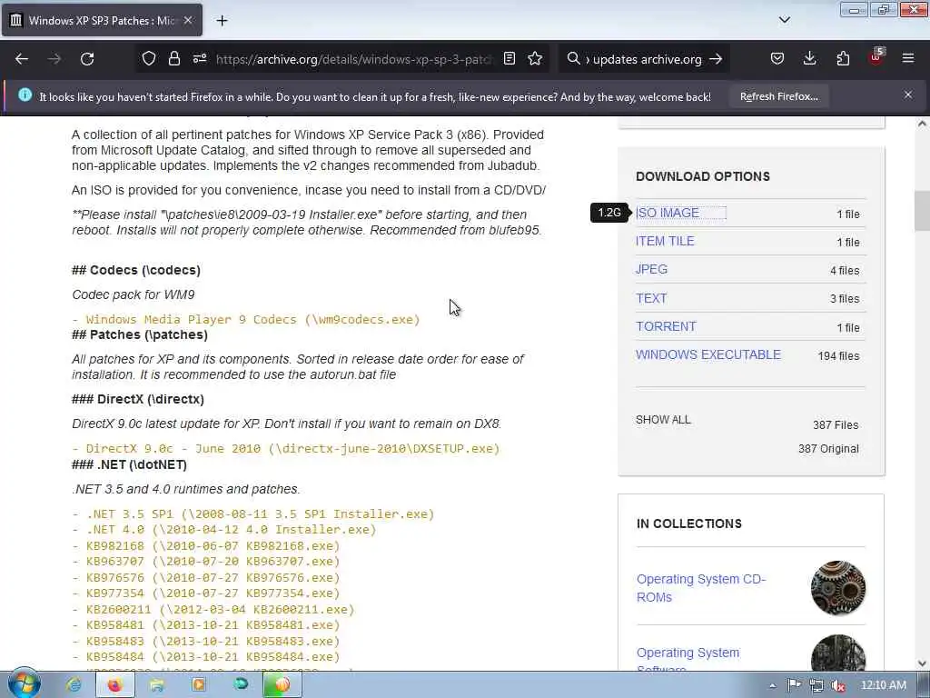This screenshot has height=698, width=930.
Task: Click the KB982168 patch line
Action: coord(206,545)
